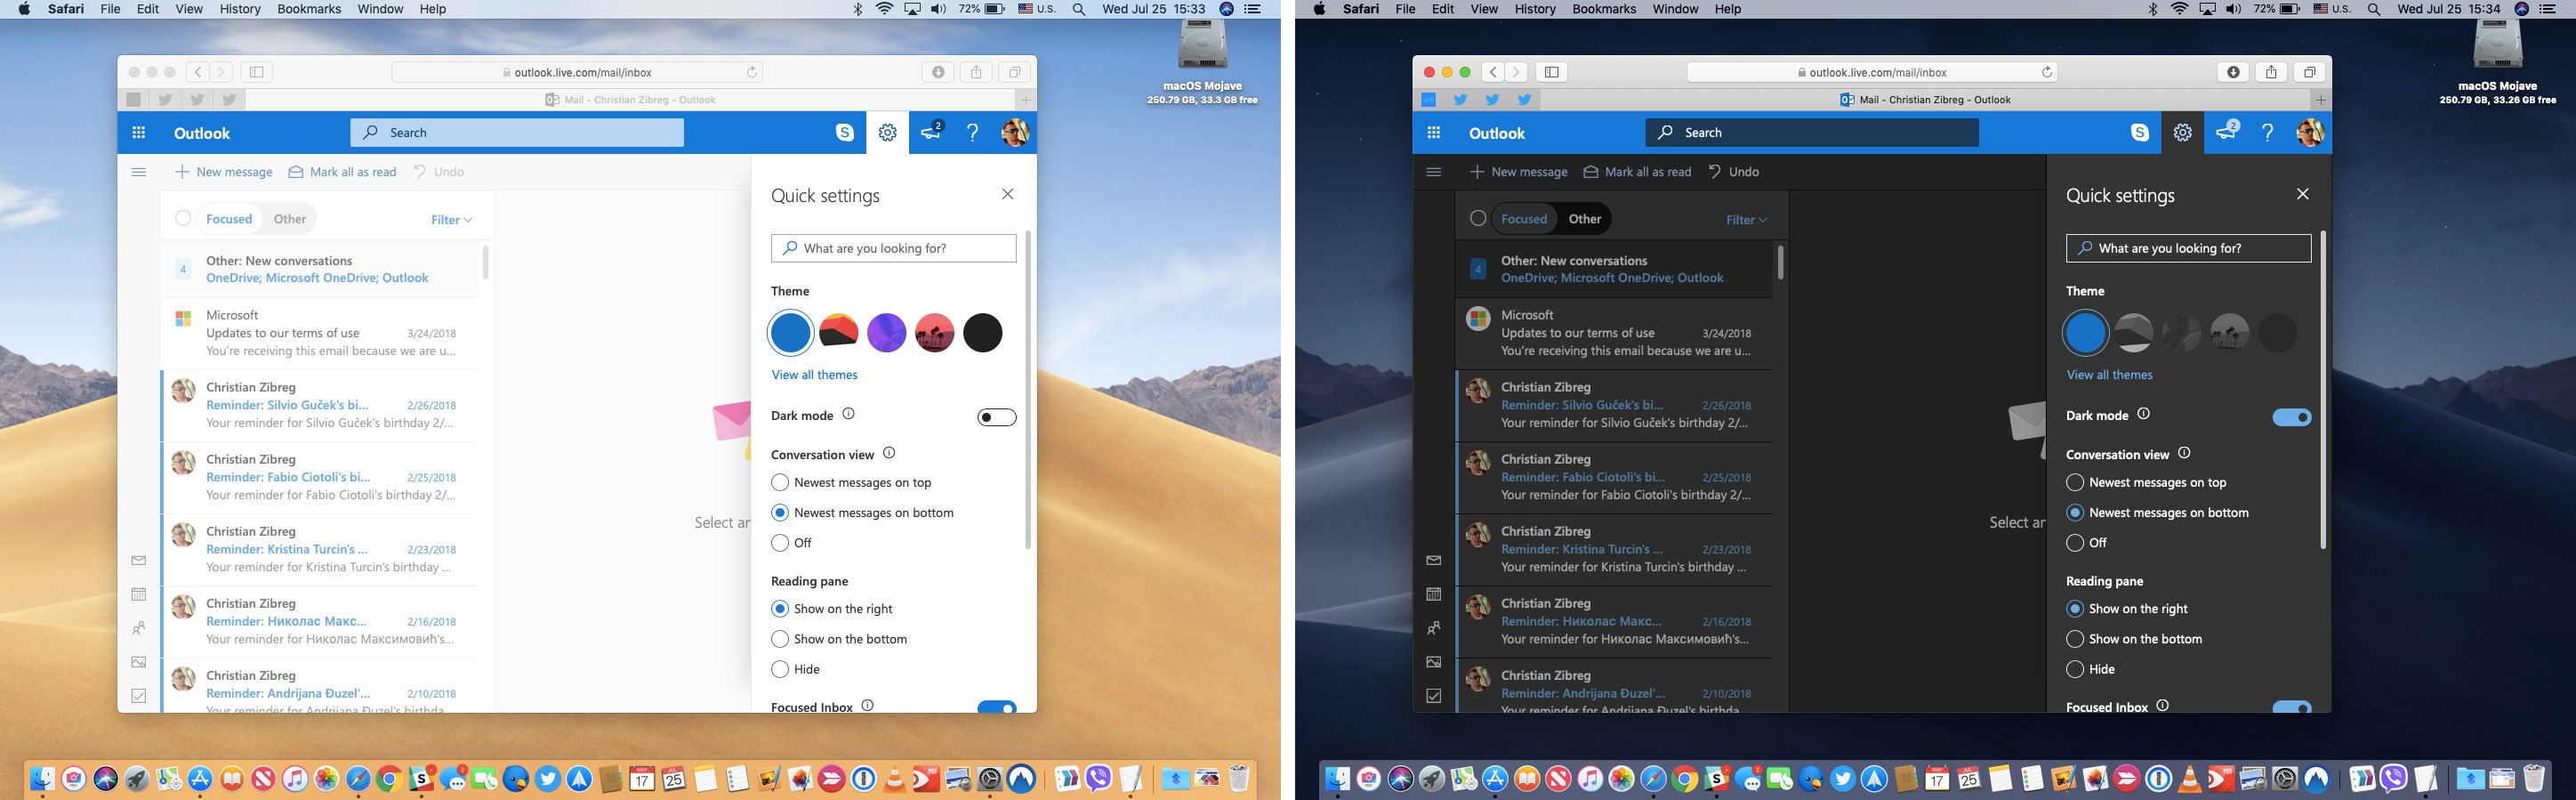The image size is (2576, 800).
Task: Click Safari sidebar button in dark window
Action: 1551,72
